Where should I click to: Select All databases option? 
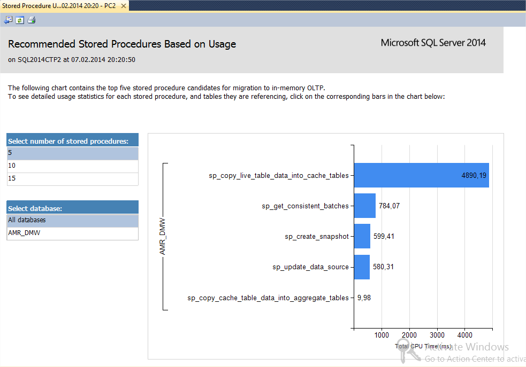tap(72, 220)
